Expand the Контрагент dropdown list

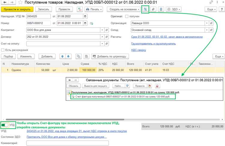[102, 30]
